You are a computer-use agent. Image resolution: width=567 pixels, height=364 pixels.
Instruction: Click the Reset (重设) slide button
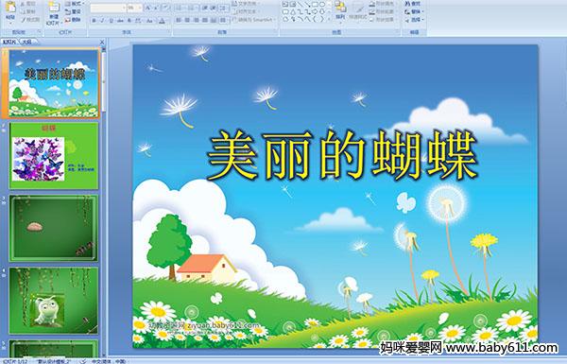click(74, 11)
